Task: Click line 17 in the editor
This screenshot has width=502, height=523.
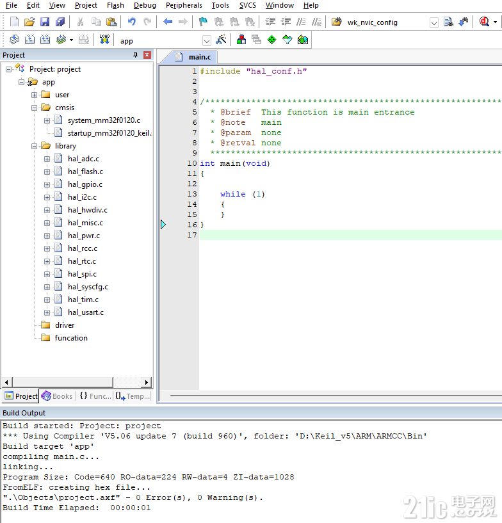Action: pos(350,235)
